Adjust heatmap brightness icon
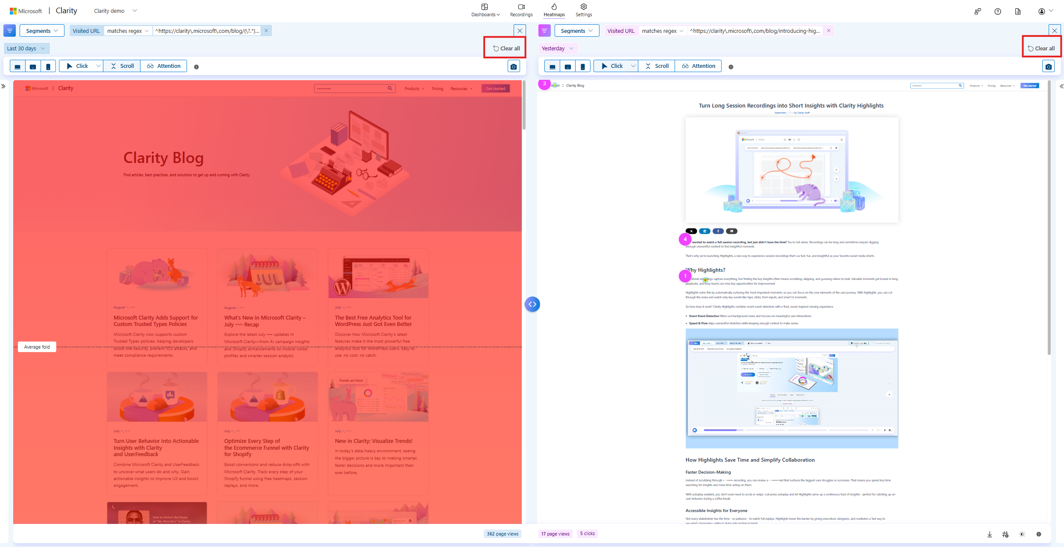 tap(1022, 534)
